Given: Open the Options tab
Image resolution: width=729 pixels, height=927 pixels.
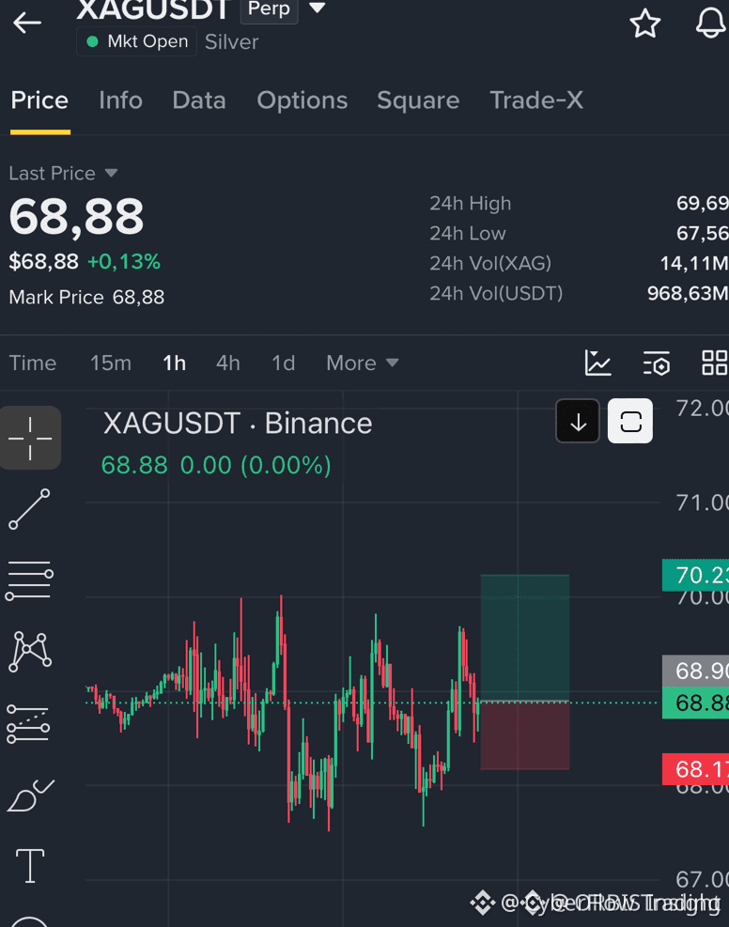Looking at the screenshot, I should coord(302,100).
